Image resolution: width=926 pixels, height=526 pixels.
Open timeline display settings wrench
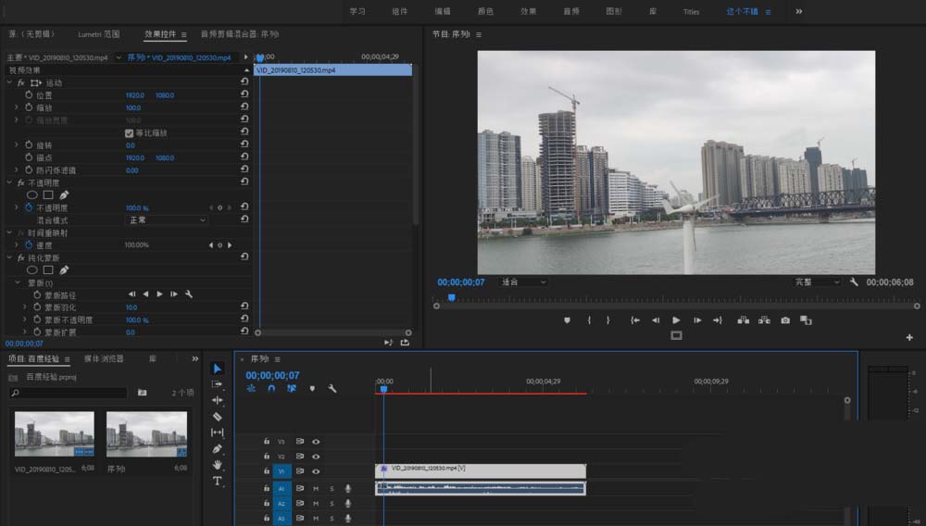pos(332,389)
